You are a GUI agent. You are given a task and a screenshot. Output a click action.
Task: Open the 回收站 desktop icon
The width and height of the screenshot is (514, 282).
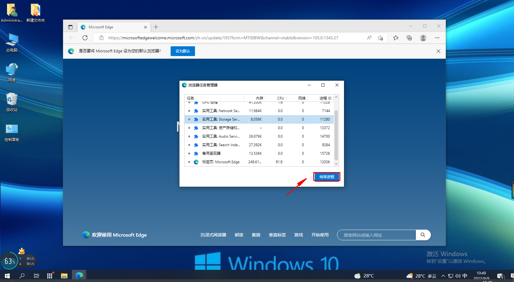pos(12,102)
